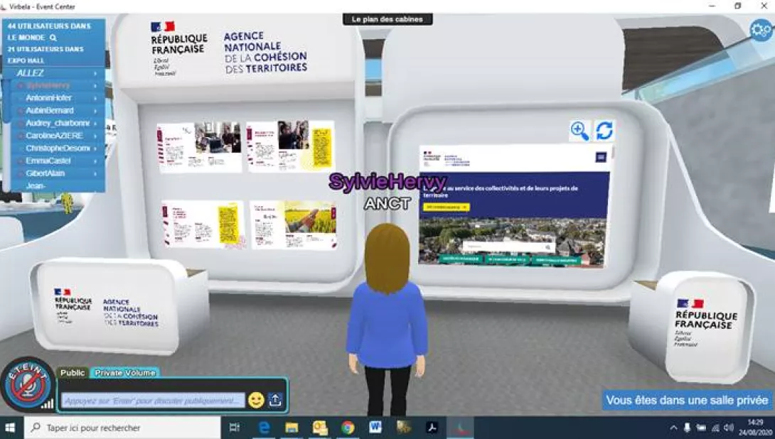775x439 pixels.
Task: Open the emoji smiley picker in chat
Action: point(256,400)
